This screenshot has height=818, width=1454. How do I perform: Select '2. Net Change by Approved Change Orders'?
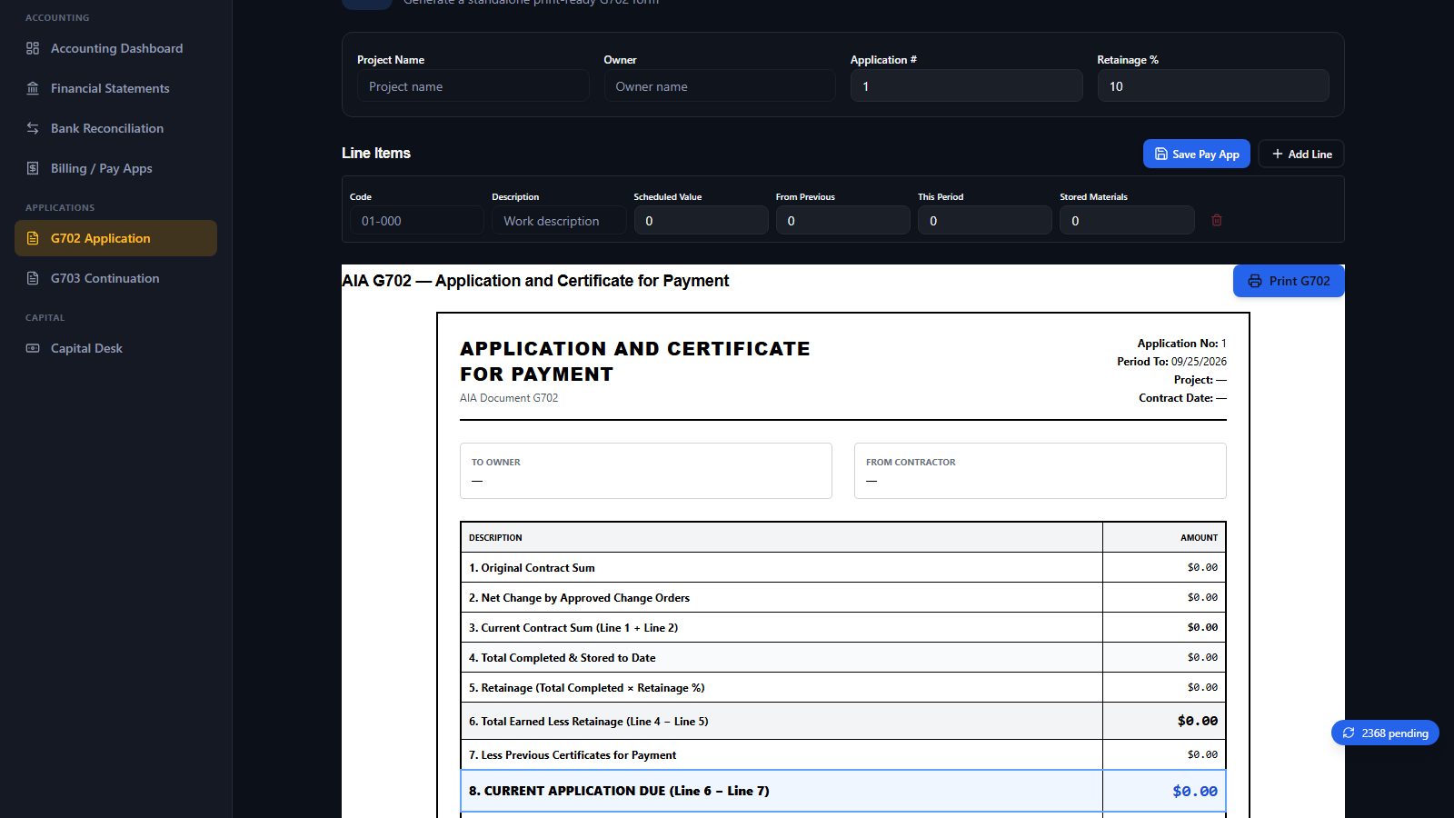(x=843, y=597)
